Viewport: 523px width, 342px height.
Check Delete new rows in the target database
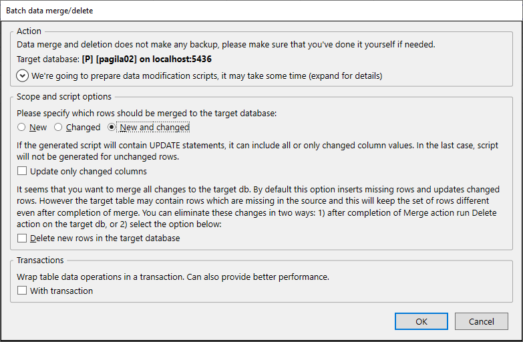coord(23,238)
